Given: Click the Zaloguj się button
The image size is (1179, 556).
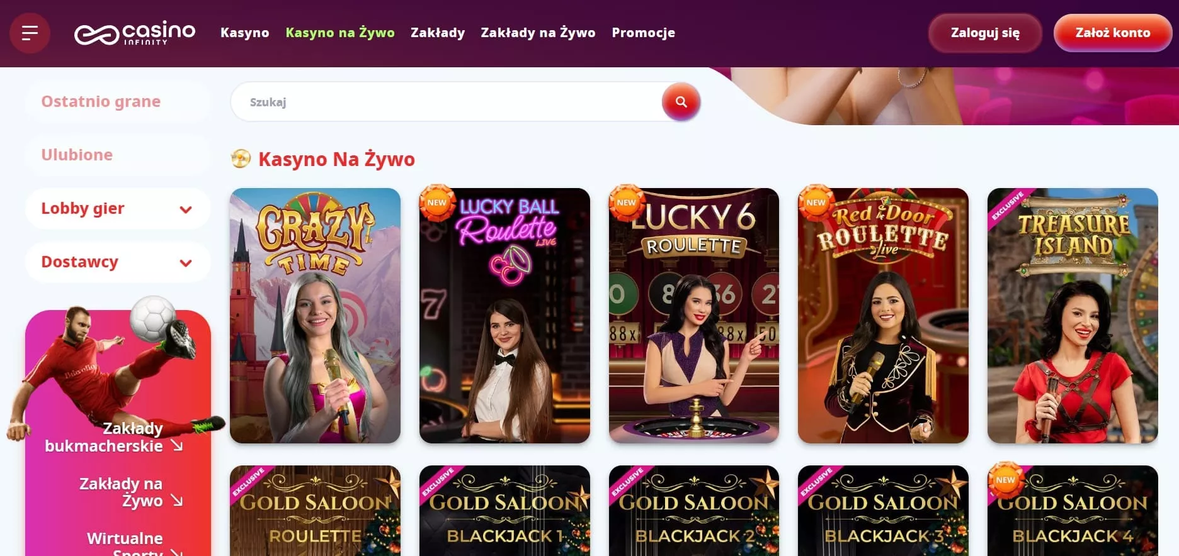Looking at the screenshot, I should (985, 33).
